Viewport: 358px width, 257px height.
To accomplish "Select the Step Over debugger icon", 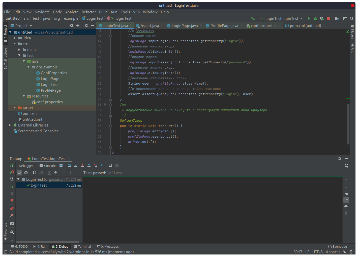I will point(69,165).
